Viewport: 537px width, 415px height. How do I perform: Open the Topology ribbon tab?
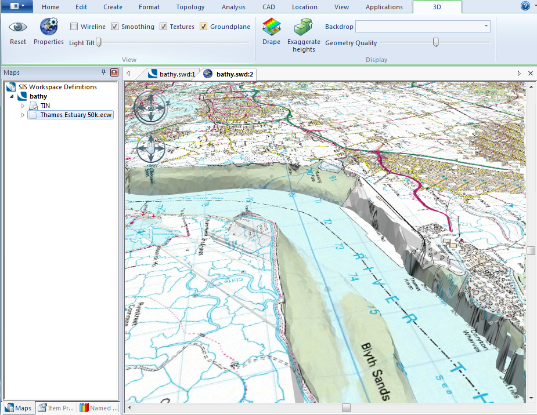(190, 7)
